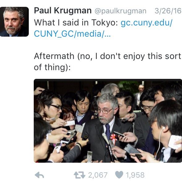
Task: Click the 3/26/16 tweet date
Action: [x=168, y=11]
